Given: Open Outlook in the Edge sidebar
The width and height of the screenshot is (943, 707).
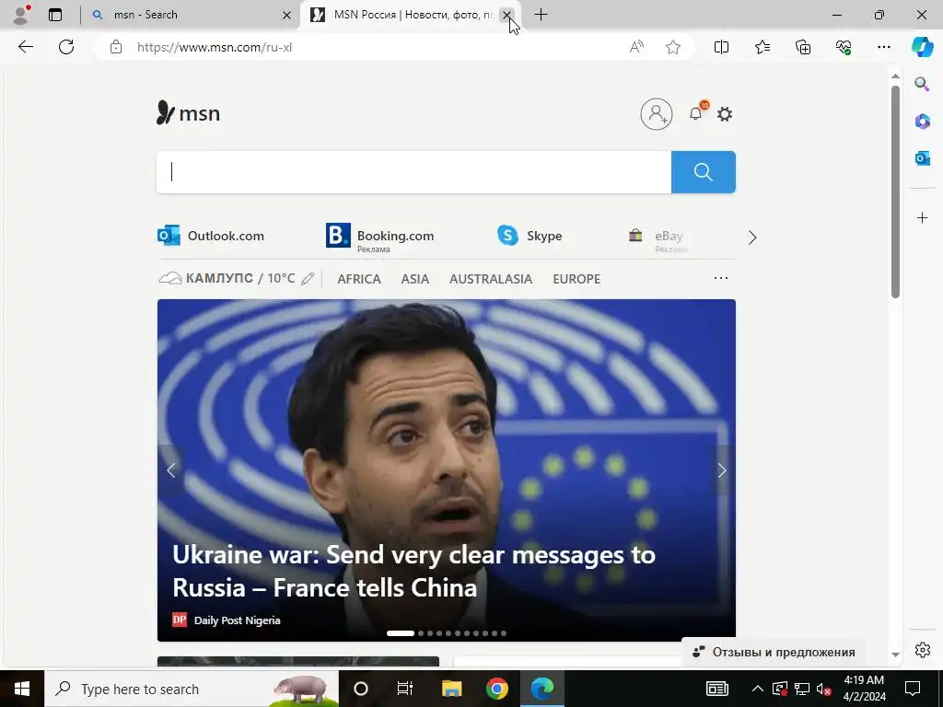Looking at the screenshot, I should [x=922, y=158].
